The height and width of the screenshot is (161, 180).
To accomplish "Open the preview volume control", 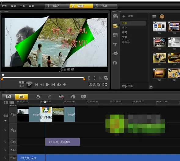I will [64, 84].
